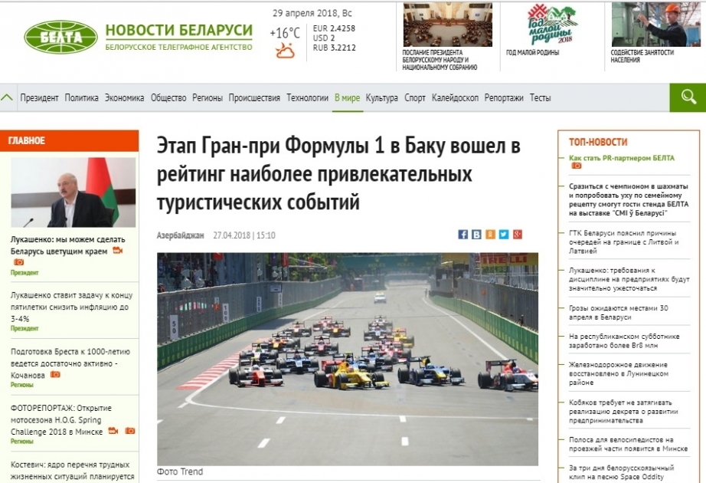This screenshot has width=706, height=483.
Task: Open 'Костевич: ядро перечня трудных' article
Action: coord(72,471)
